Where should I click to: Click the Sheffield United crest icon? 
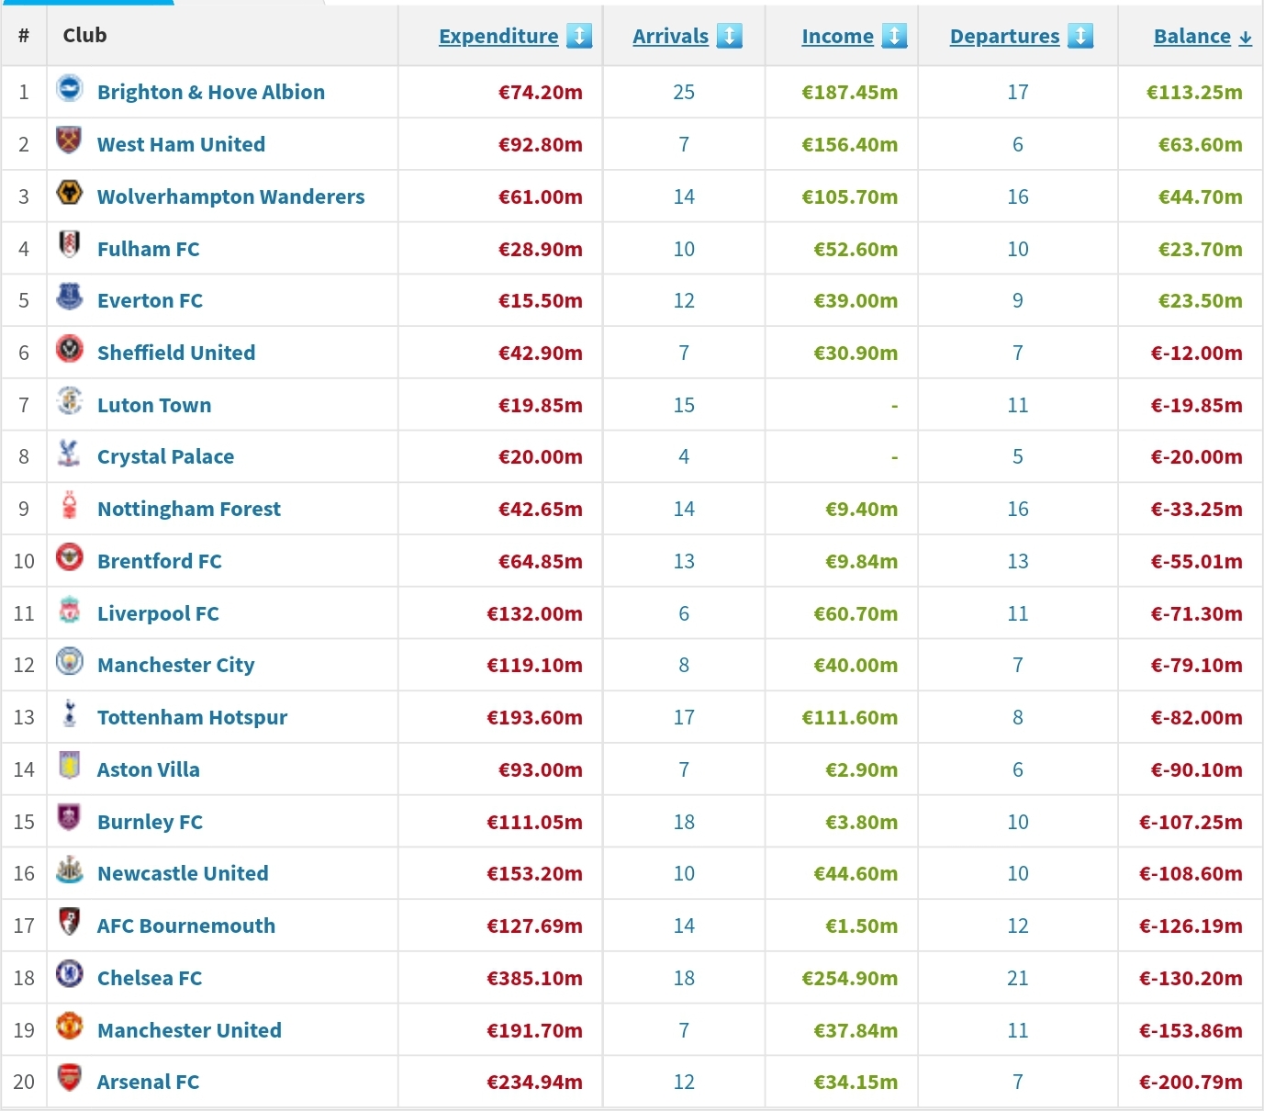coord(69,349)
